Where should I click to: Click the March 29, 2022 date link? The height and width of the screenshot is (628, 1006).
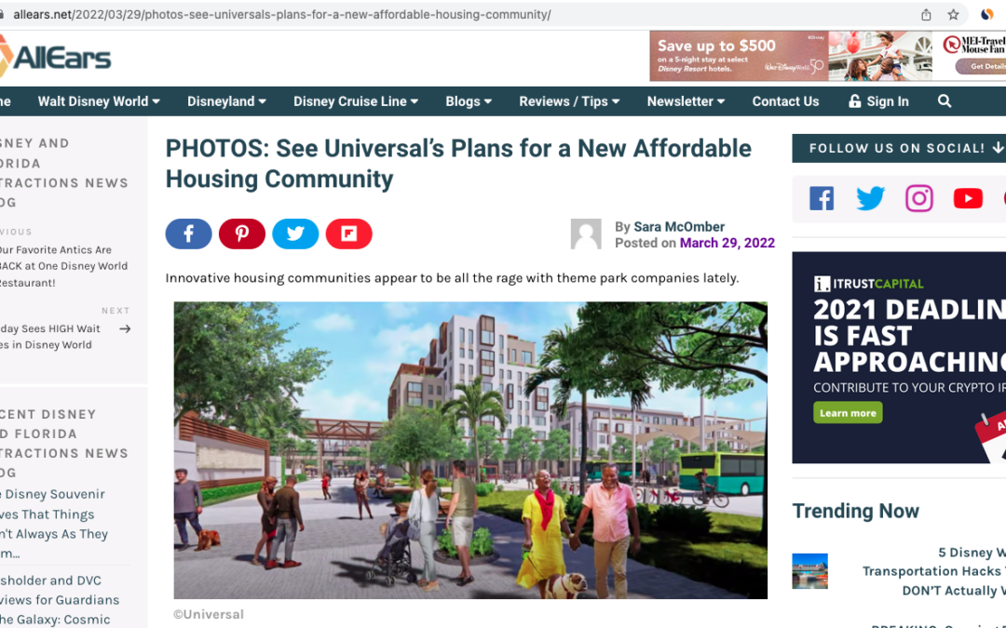(x=727, y=243)
